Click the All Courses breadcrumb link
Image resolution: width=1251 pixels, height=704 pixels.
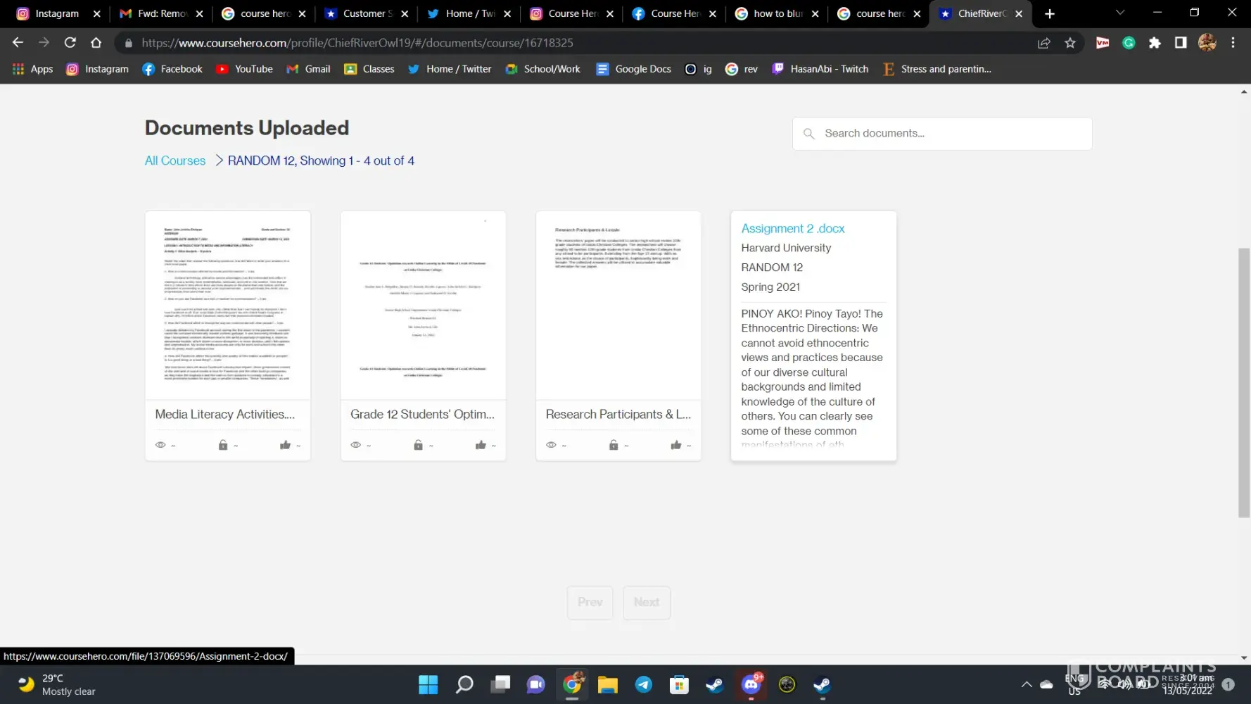175,161
